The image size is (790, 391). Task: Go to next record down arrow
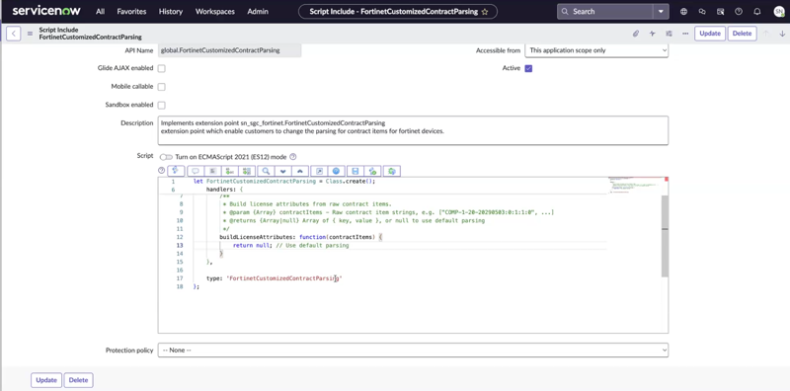(782, 34)
